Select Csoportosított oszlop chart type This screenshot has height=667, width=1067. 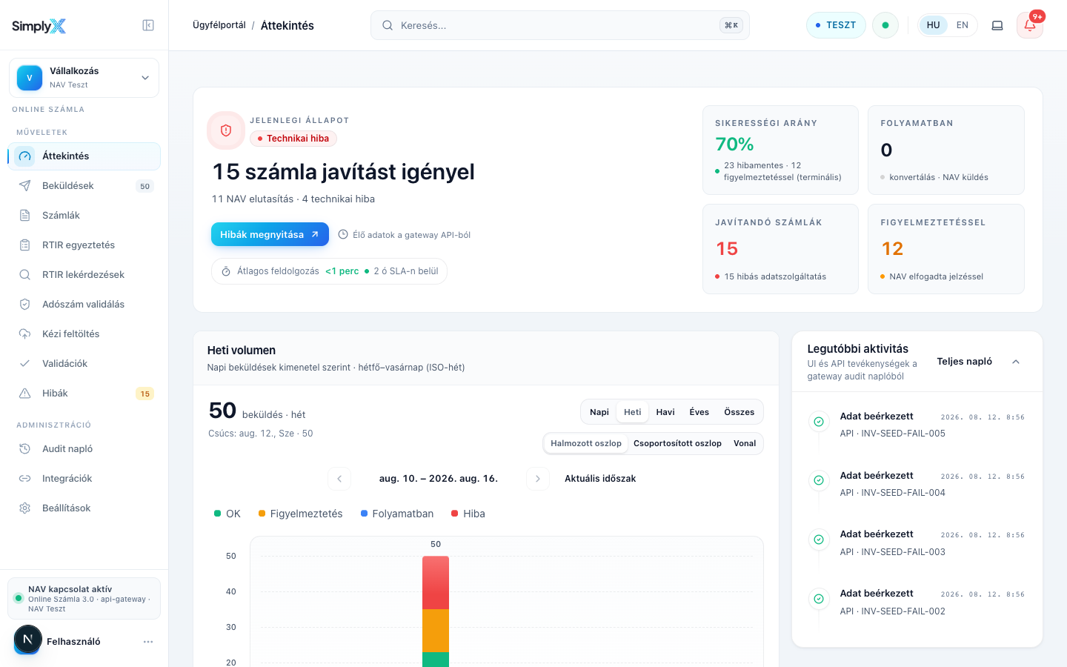point(677,443)
